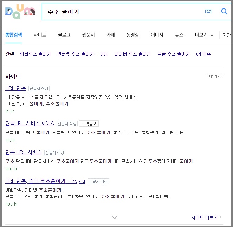The height and width of the screenshot is (227, 233).
Task: Open the hoy.kr result title
Action: pos(45,181)
